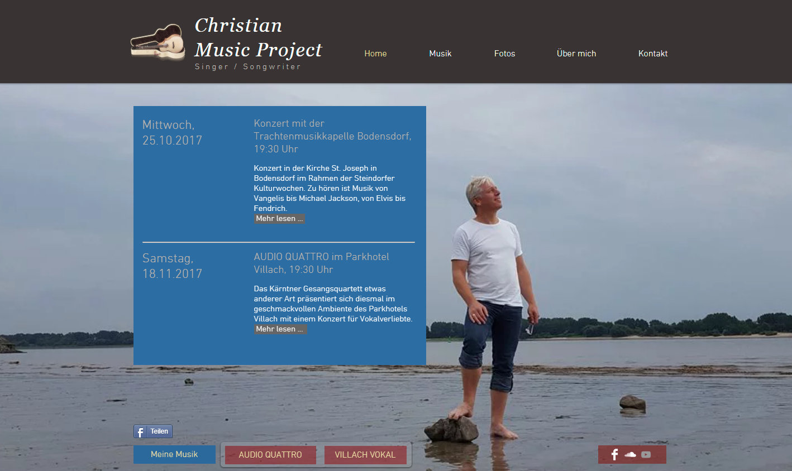
Task: Open the Meine Musik button
Action: coord(174,454)
